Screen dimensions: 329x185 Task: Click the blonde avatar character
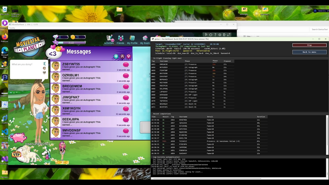(x=40, y=112)
